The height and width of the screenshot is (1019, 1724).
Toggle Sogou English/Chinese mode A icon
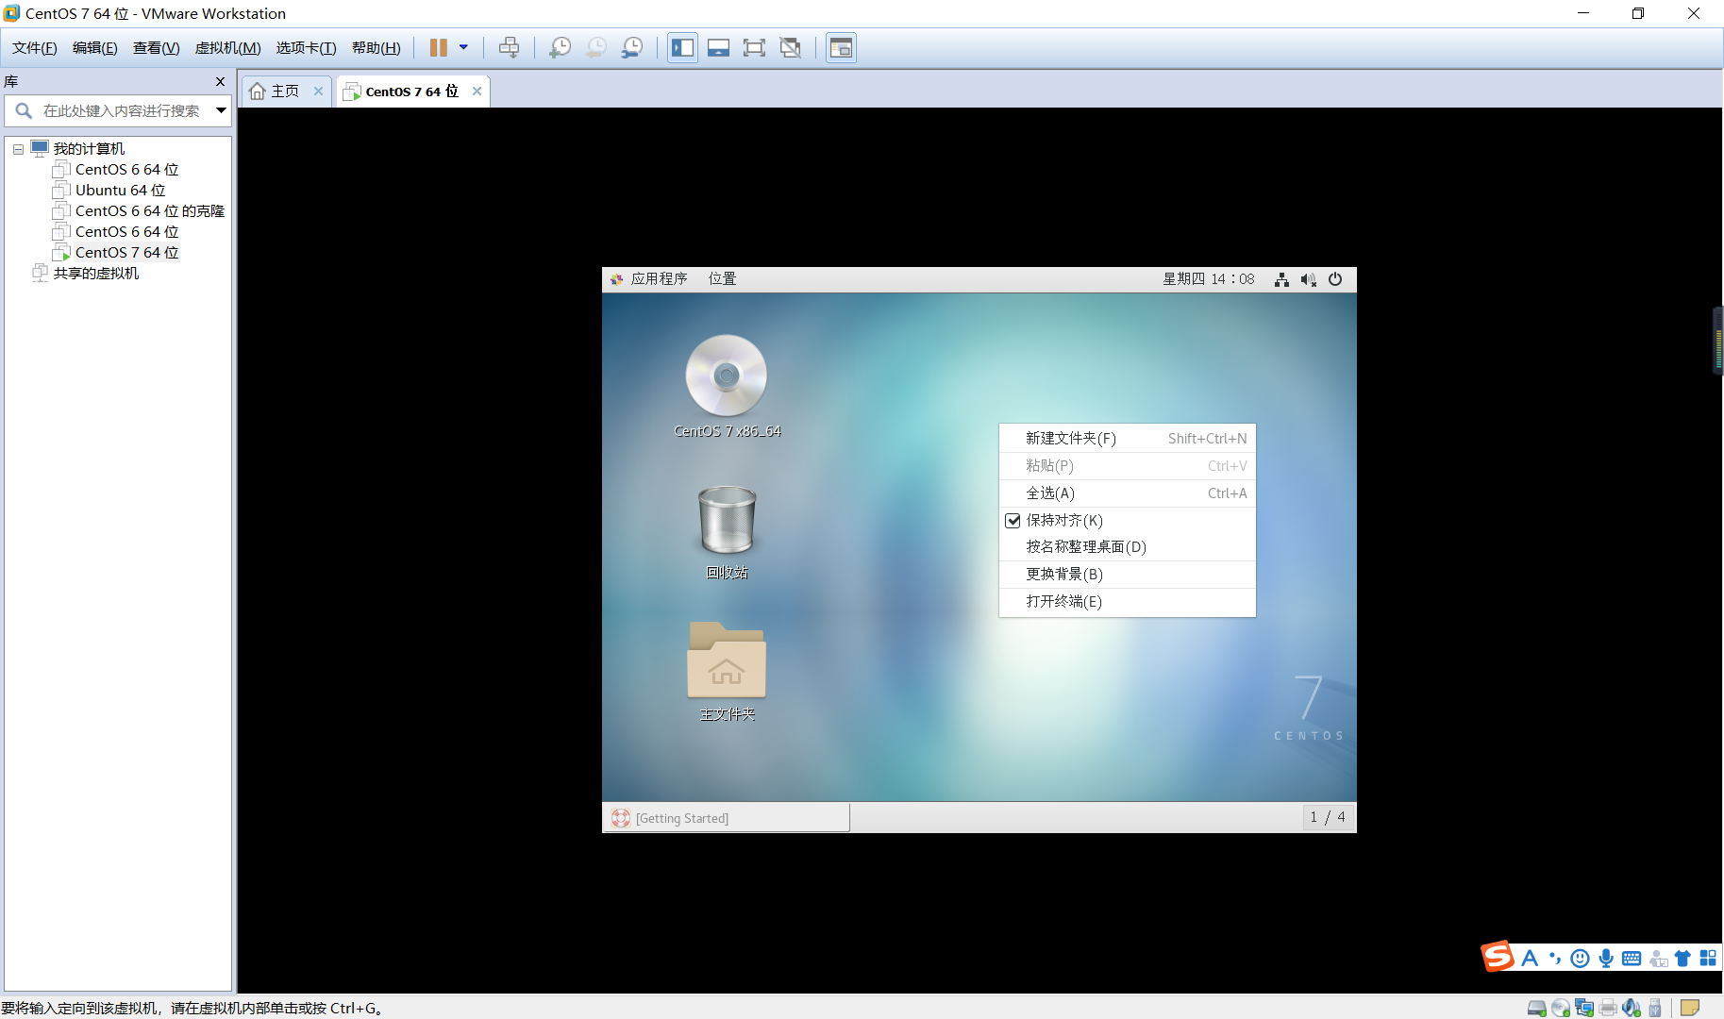click(x=1530, y=959)
